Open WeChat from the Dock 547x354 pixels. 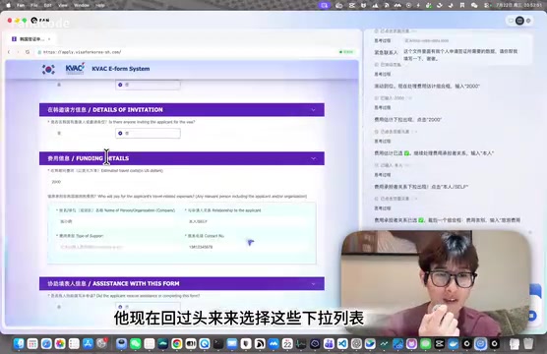click(x=136, y=344)
